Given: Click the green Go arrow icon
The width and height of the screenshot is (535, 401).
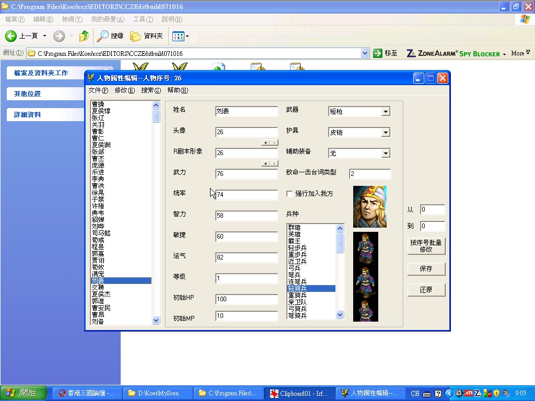Looking at the screenshot, I should tap(378, 53).
